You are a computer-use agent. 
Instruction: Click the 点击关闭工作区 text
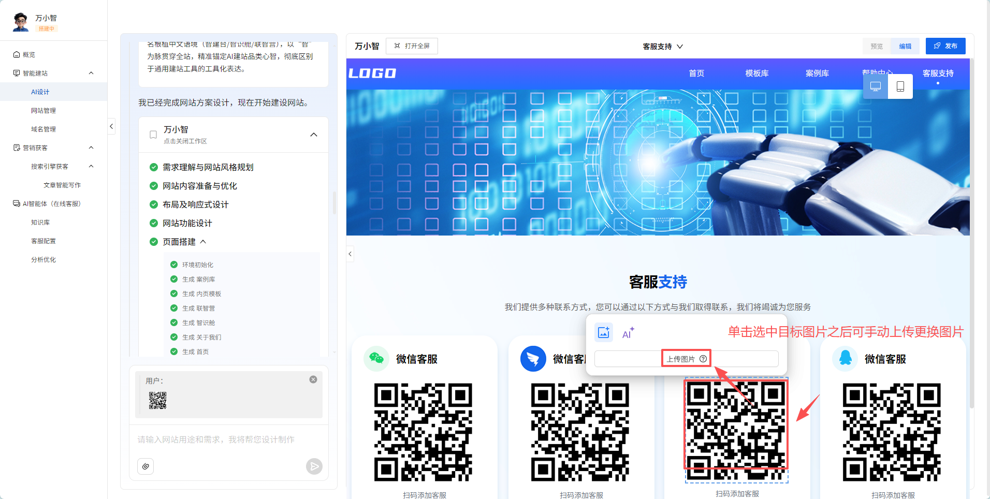point(185,141)
